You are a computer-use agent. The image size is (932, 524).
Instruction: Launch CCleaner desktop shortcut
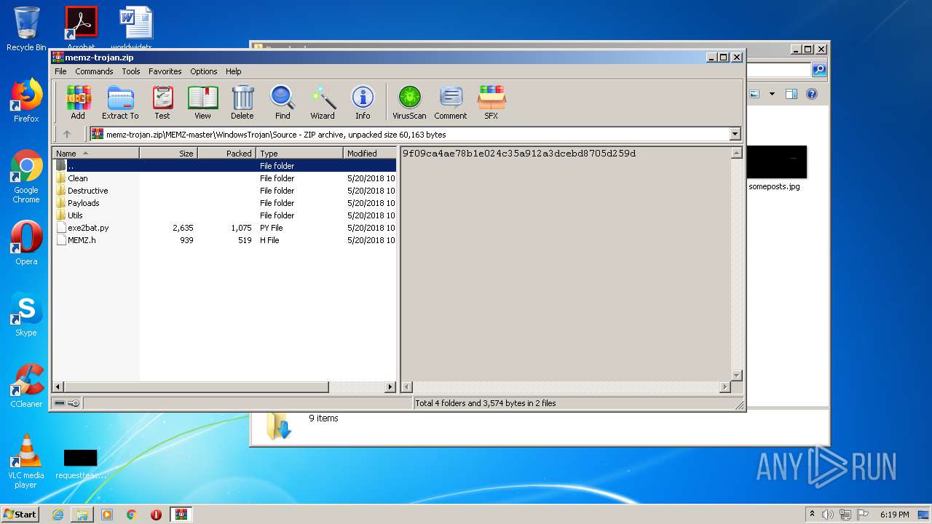point(26,386)
